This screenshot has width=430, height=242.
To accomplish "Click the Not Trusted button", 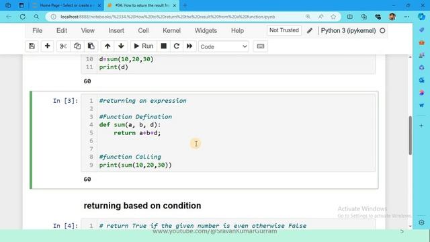I will point(284,30).
